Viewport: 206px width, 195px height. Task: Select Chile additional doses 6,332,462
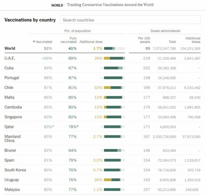pos(192,88)
